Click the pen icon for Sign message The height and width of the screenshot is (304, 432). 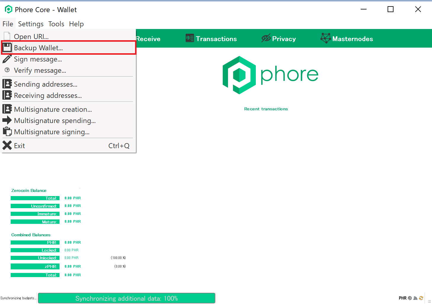[x=7, y=59]
